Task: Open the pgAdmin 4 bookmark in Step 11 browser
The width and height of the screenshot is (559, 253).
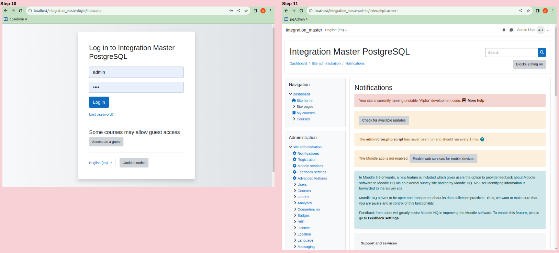Action: tap(296, 19)
